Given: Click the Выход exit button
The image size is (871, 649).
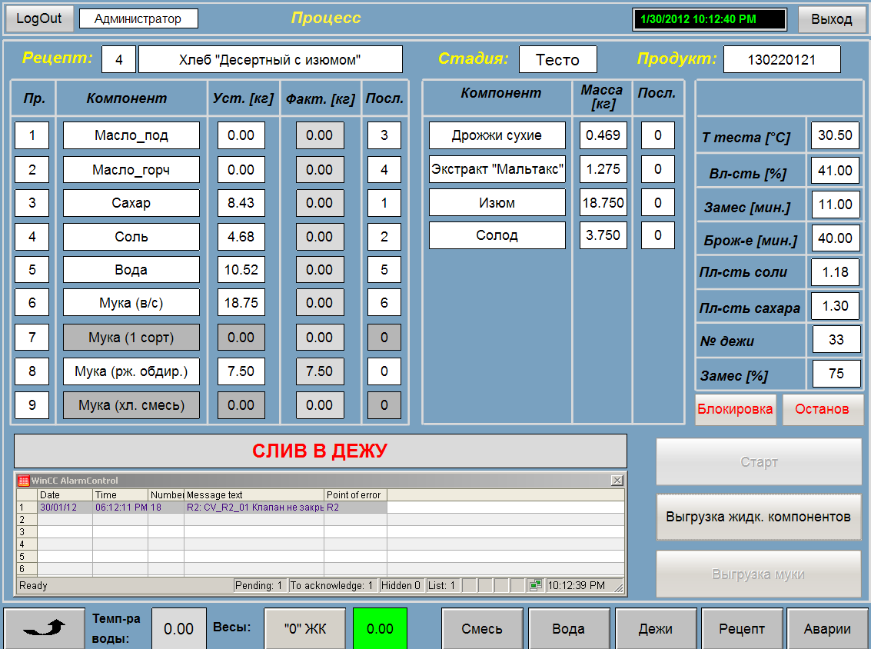Looking at the screenshot, I should (831, 19).
